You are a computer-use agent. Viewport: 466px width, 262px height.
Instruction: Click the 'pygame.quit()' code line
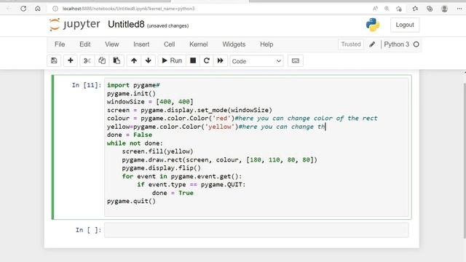131,202
